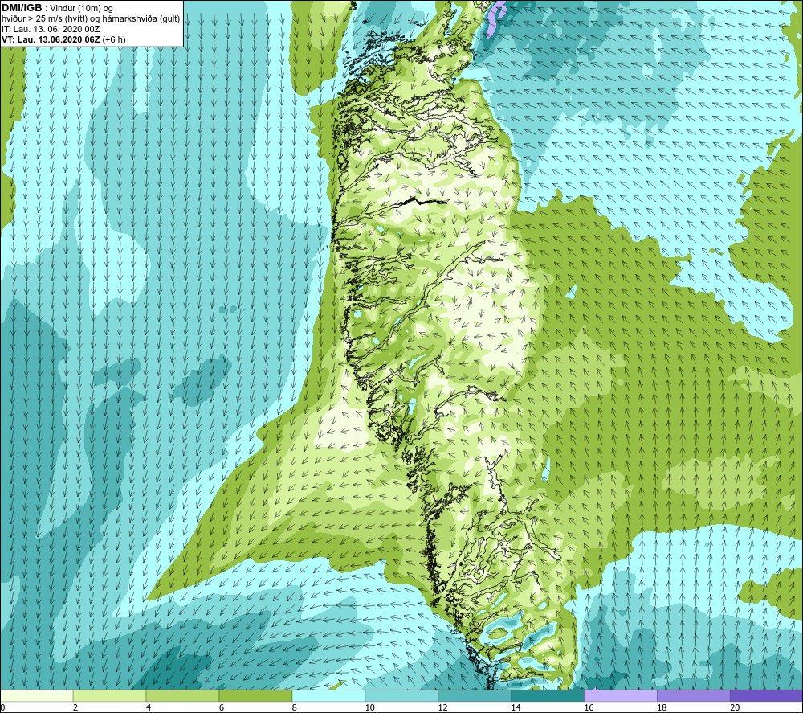Click the 'Vindur (10m) og' label
The image size is (803, 713).
(82, 8)
